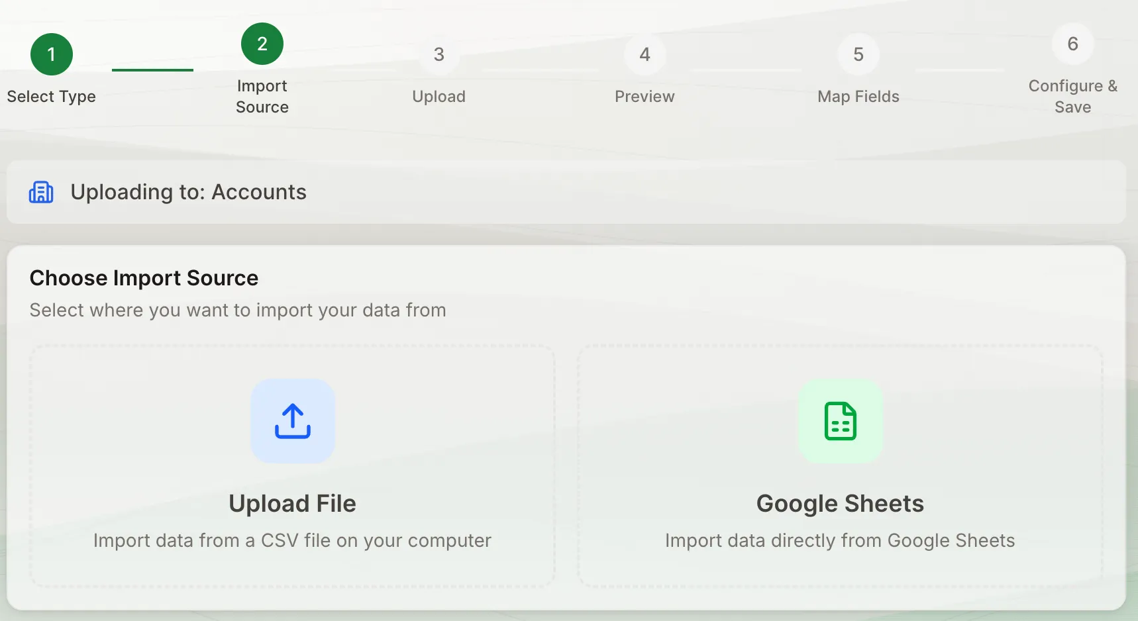
Task: Click the progress line between steps 1 and 2
Action: pyautogui.click(x=152, y=68)
